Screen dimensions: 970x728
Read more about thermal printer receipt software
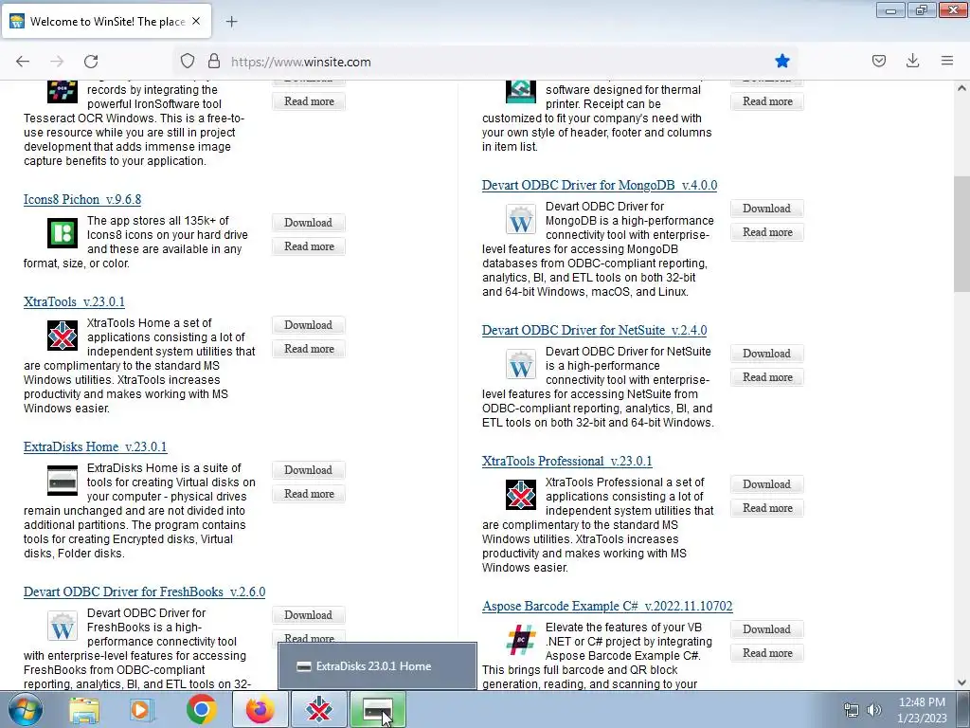[767, 101]
